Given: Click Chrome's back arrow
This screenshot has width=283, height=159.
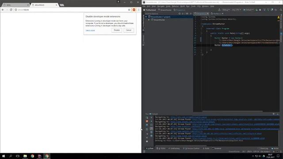Looking at the screenshot, I should (3, 10).
